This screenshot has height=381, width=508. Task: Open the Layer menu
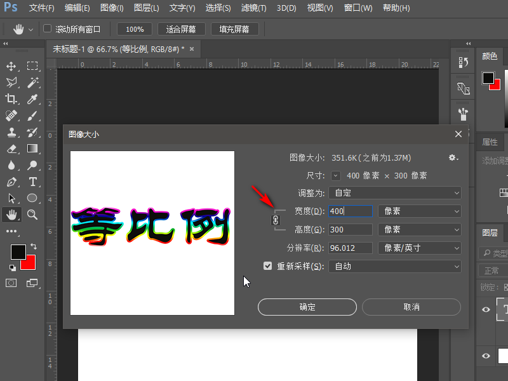147,8
